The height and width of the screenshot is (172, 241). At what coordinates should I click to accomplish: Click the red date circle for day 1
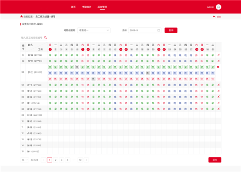50,49
